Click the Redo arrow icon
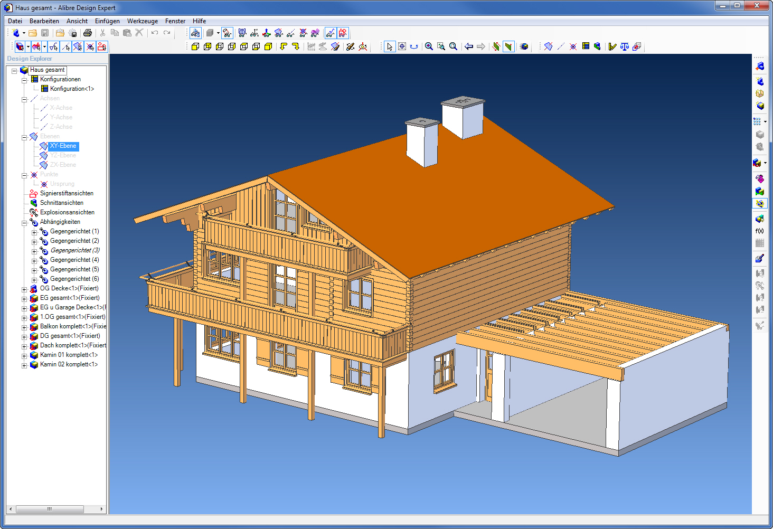Image resolution: width=773 pixels, height=529 pixels. 167,33
